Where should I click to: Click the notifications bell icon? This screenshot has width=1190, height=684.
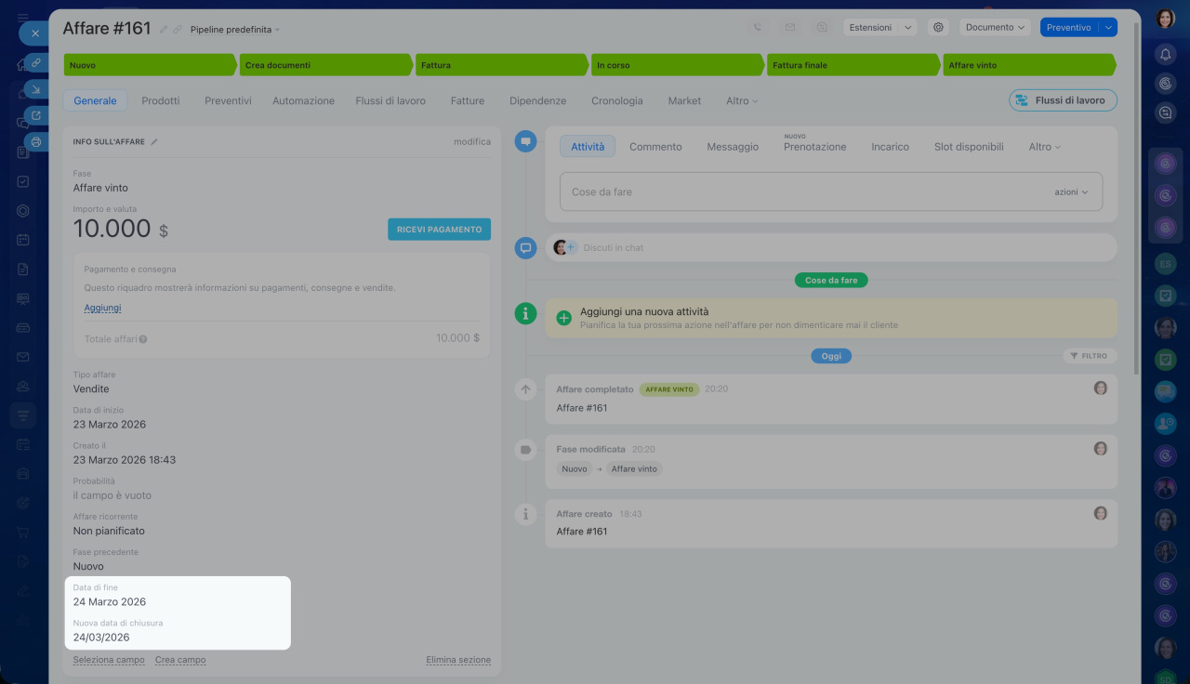pos(1165,55)
